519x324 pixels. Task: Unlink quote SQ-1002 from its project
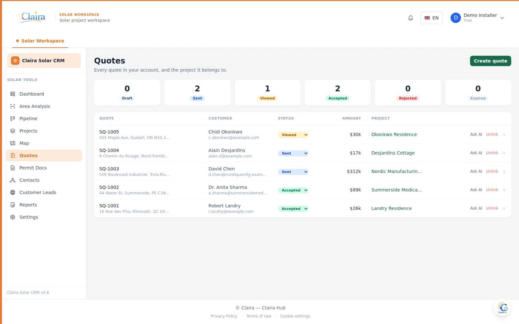(492, 190)
